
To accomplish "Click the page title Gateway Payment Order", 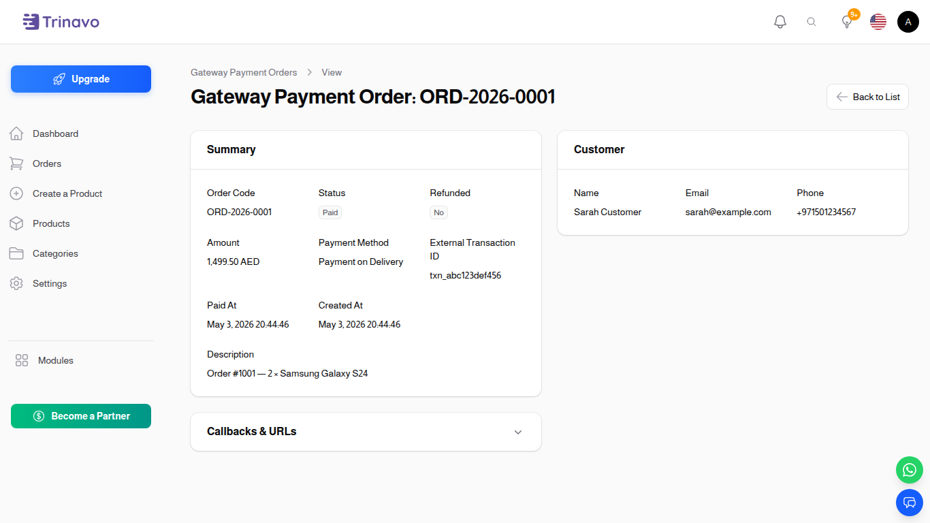I will 373,97.
